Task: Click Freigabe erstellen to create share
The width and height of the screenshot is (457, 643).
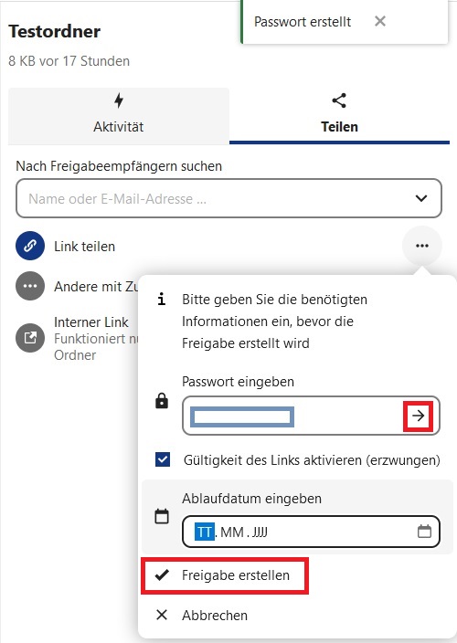Action: click(x=225, y=575)
